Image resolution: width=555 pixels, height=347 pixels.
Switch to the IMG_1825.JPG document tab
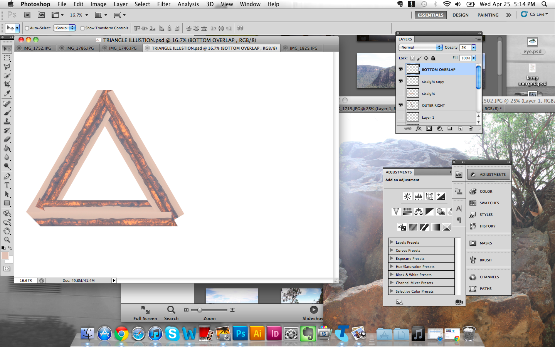[302, 48]
